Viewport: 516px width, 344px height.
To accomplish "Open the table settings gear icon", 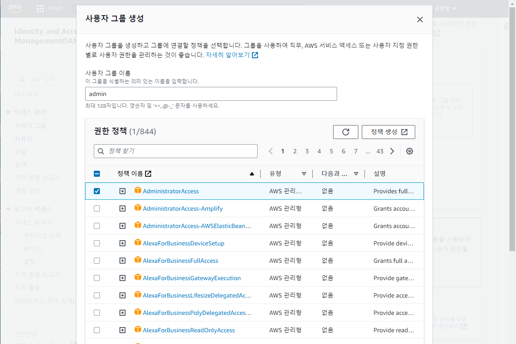I will [410, 151].
